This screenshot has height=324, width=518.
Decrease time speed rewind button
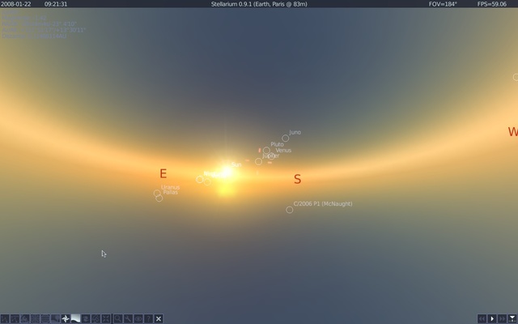coord(482,318)
